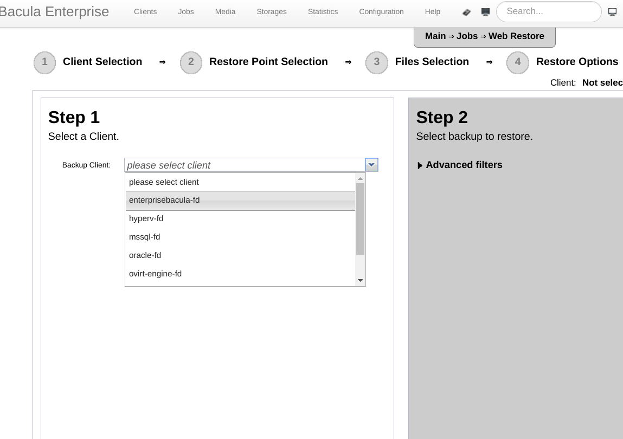Open the Configuration menu
Viewport: 623px width, 439px height.
tap(381, 11)
